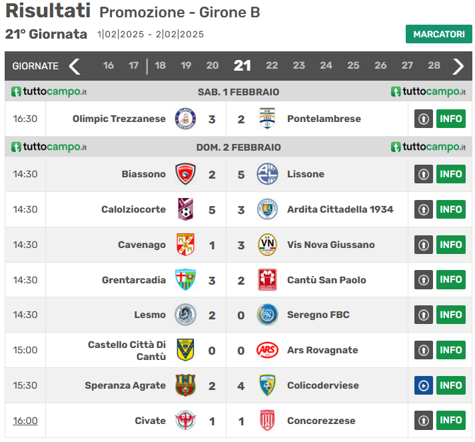Play the Speranza Agrate match video

click(424, 385)
